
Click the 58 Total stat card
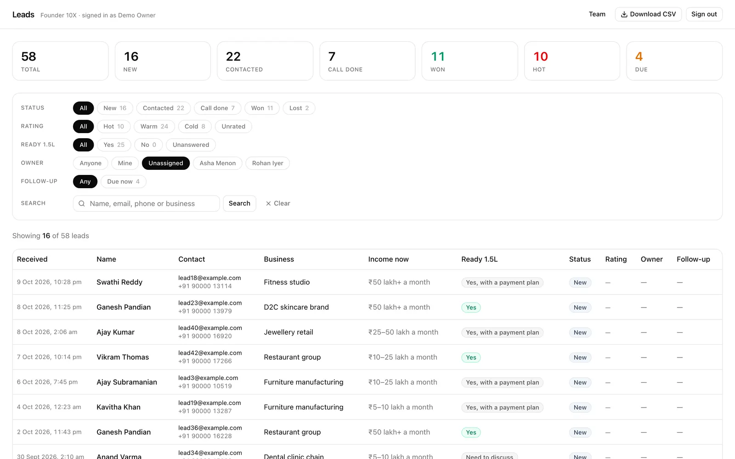point(61,61)
